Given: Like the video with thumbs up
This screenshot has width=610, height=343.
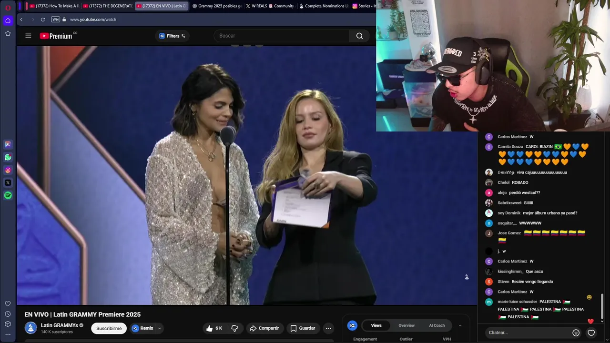Looking at the screenshot, I should (214, 328).
